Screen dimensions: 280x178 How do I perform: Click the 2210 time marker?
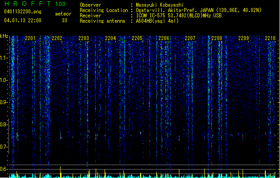click(x=270, y=38)
